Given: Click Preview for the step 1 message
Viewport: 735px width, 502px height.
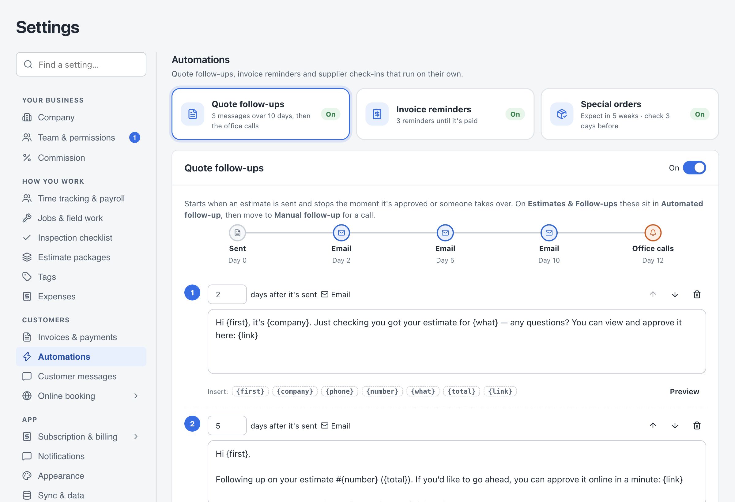Looking at the screenshot, I should [x=684, y=391].
